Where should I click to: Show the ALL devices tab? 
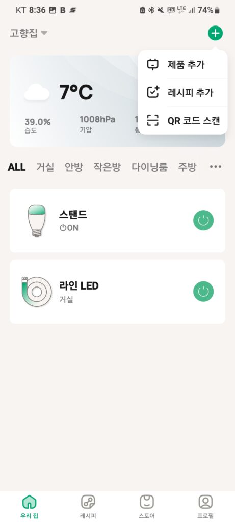(x=16, y=167)
